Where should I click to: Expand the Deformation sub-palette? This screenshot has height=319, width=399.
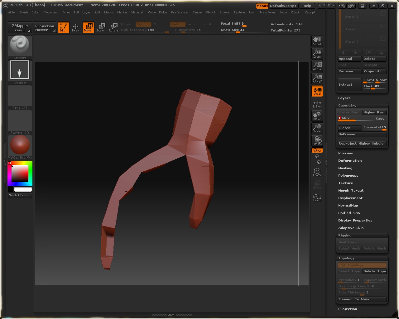pyautogui.click(x=350, y=161)
